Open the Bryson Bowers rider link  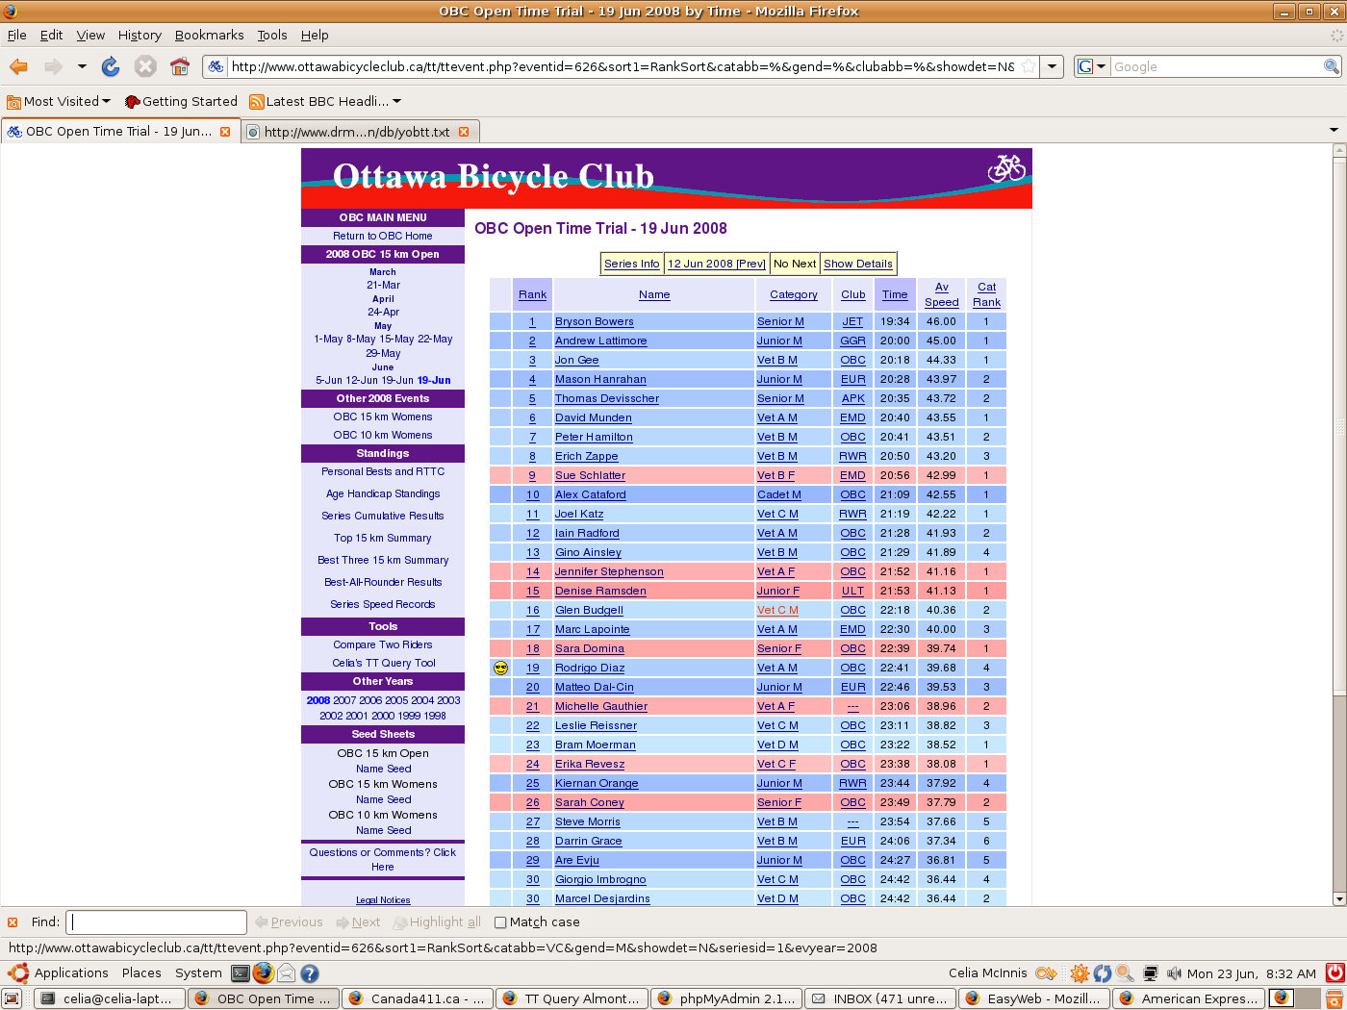594,321
